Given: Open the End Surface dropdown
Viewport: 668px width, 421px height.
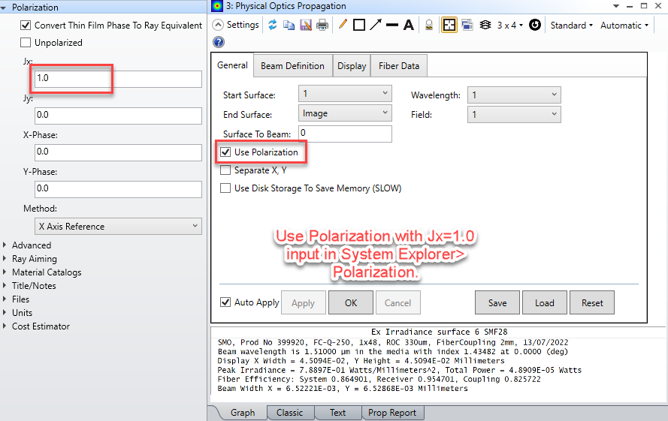Looking at the screenshot, I should [345, 113].
